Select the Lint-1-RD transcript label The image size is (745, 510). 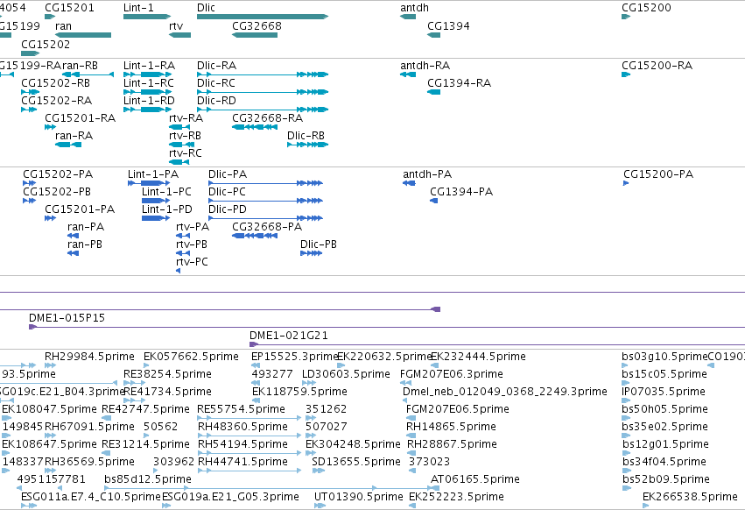(x=149, y=101)
